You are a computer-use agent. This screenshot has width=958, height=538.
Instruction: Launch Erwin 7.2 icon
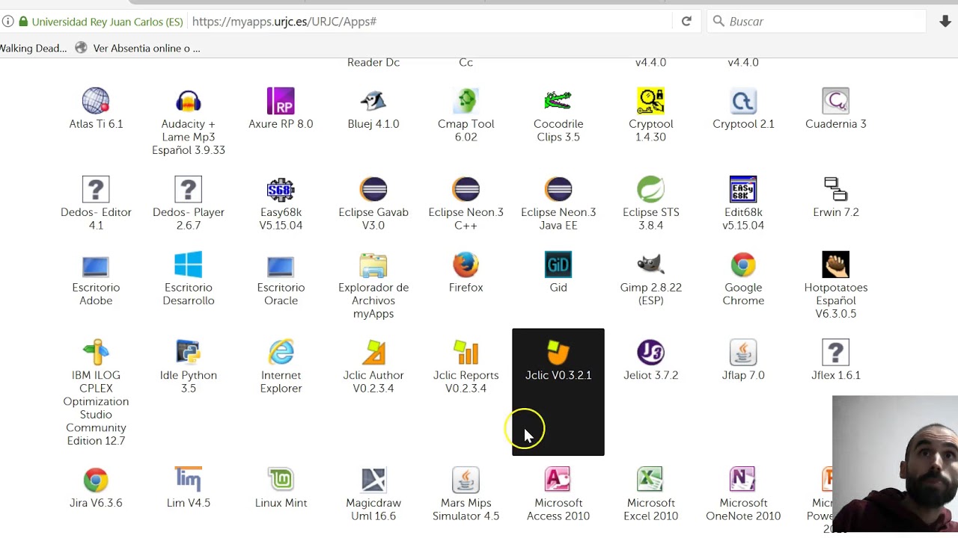click(x=836, y=189)
